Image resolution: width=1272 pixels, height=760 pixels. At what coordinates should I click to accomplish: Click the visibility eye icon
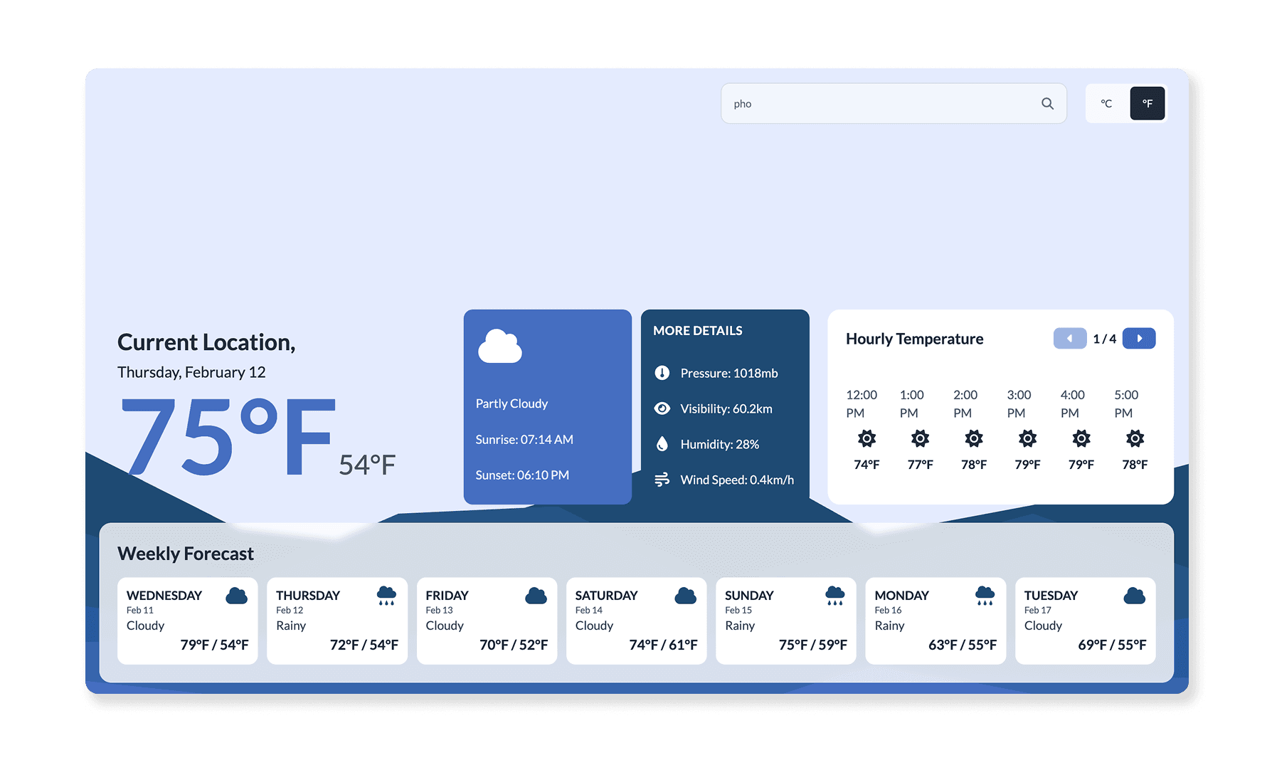(662, 408)
